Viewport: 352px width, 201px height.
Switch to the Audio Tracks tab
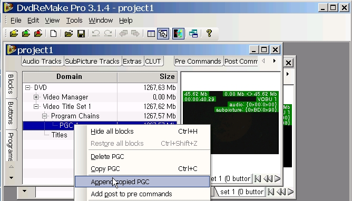42,62
